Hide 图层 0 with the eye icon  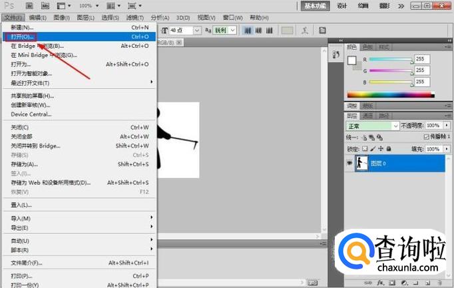pyautogui.click(x=349, y=163)
